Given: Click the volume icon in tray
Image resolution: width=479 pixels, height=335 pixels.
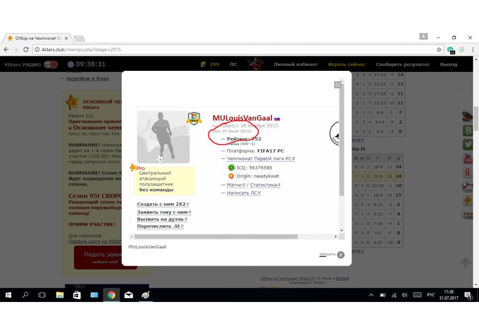Looking at the screenshot, I should [405, 295].
